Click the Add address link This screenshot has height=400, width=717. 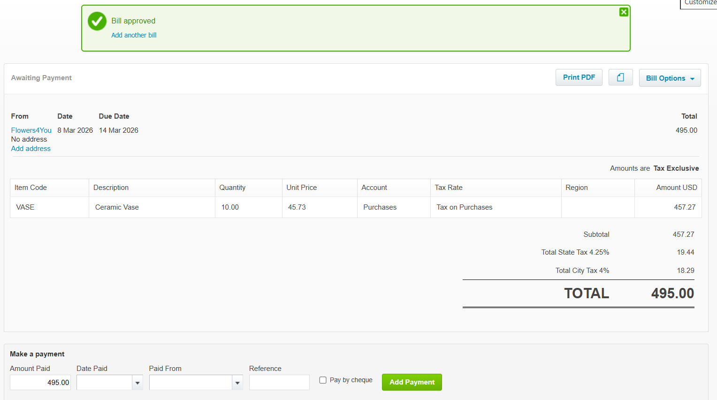click(31, 149)
